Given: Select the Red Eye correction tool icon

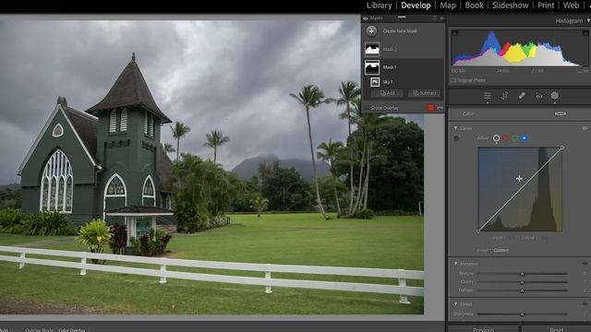Looking at the screenshot, I should pyautogui.click(x=539, y=96).
